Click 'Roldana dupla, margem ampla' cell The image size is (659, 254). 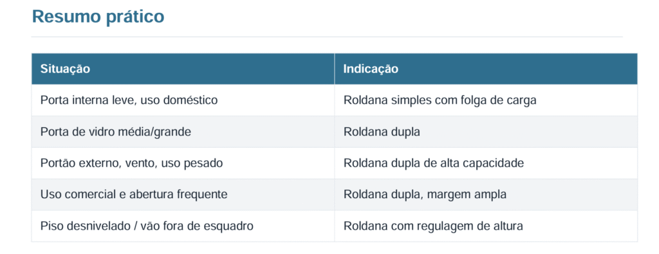[x=486, y=195]
